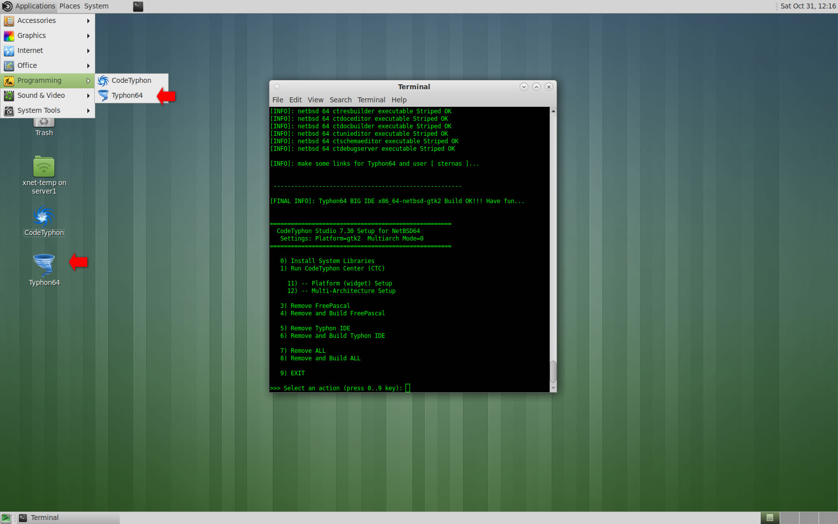
Task: Switch to the first workspace in switcher
Action: tap(770, 518)
